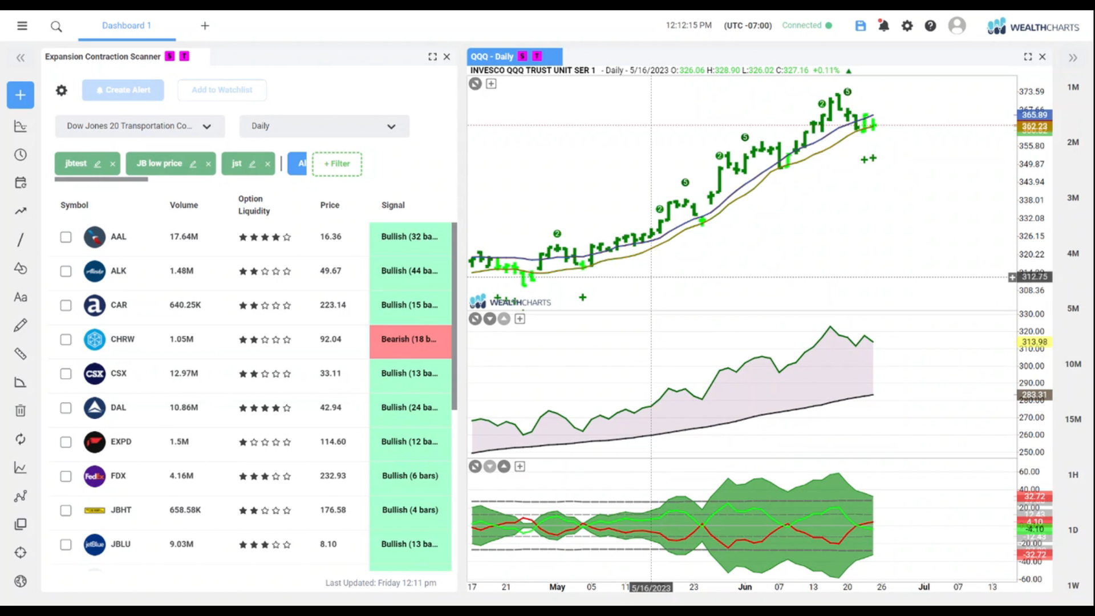Open the calendar sidebar icon
1095x616 pixels.
click(21, 183)
